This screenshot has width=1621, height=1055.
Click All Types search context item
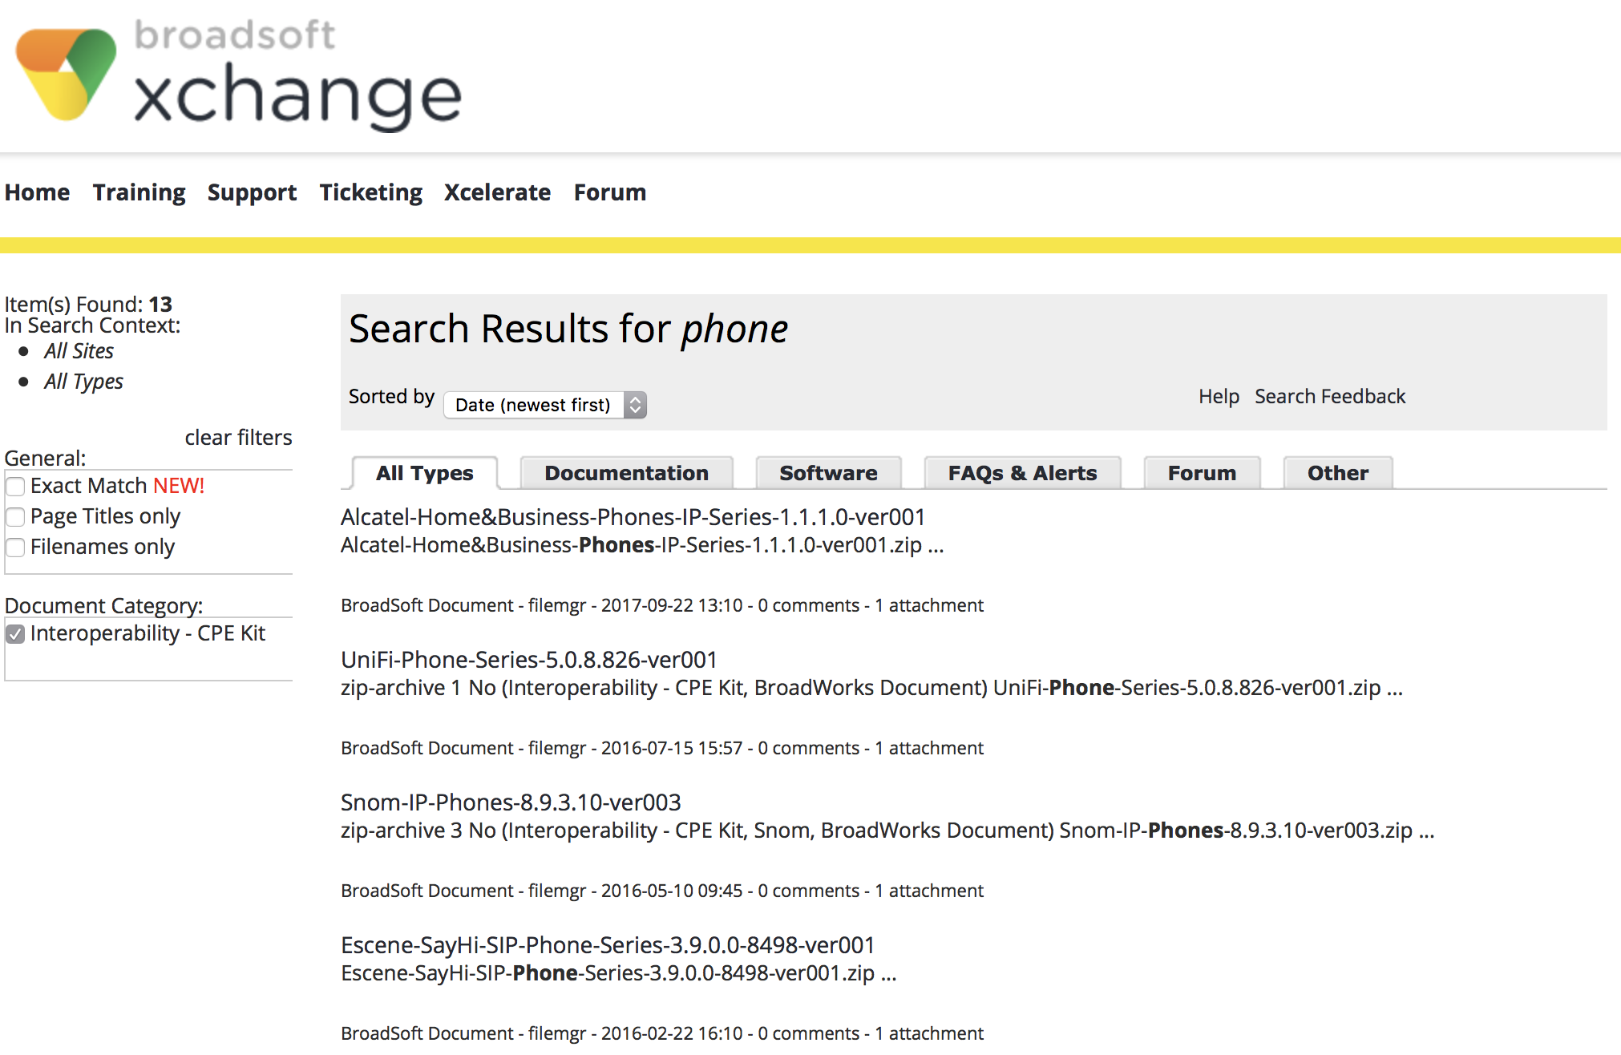pos(83,382)
